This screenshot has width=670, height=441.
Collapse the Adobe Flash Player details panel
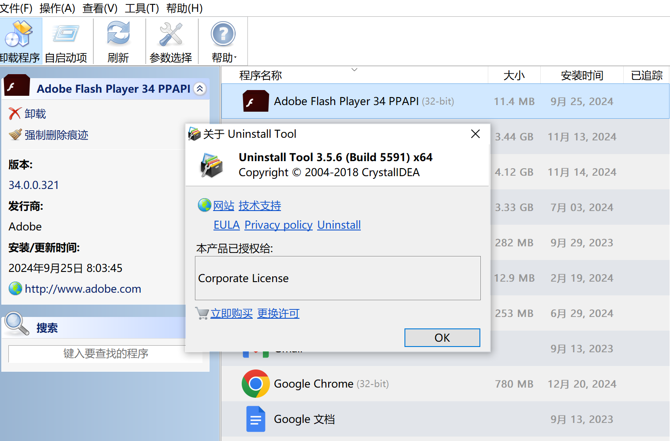pos(200,89)
